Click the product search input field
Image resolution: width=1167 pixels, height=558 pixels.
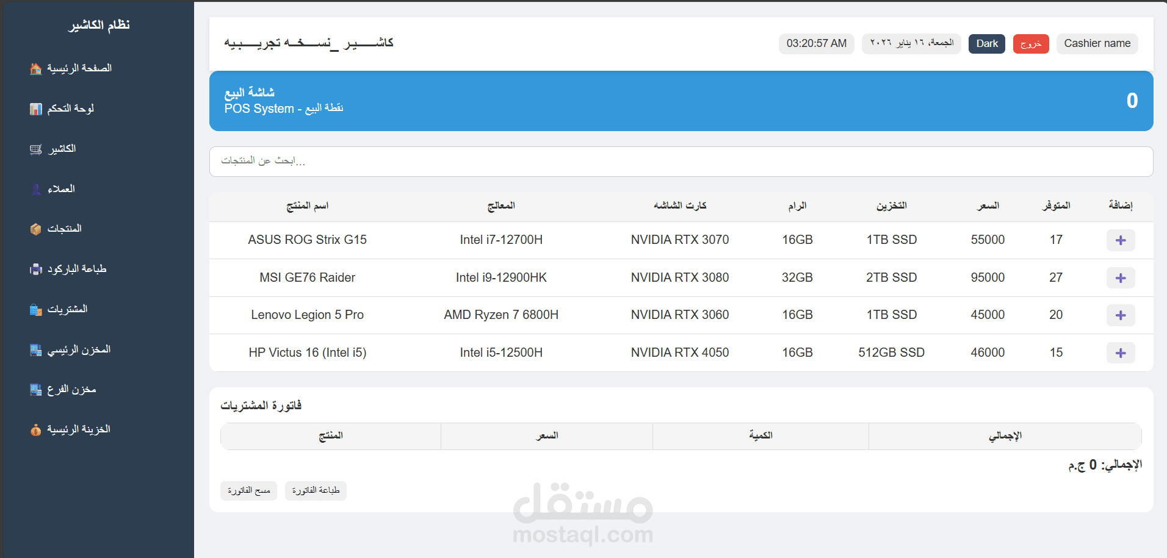680,161
